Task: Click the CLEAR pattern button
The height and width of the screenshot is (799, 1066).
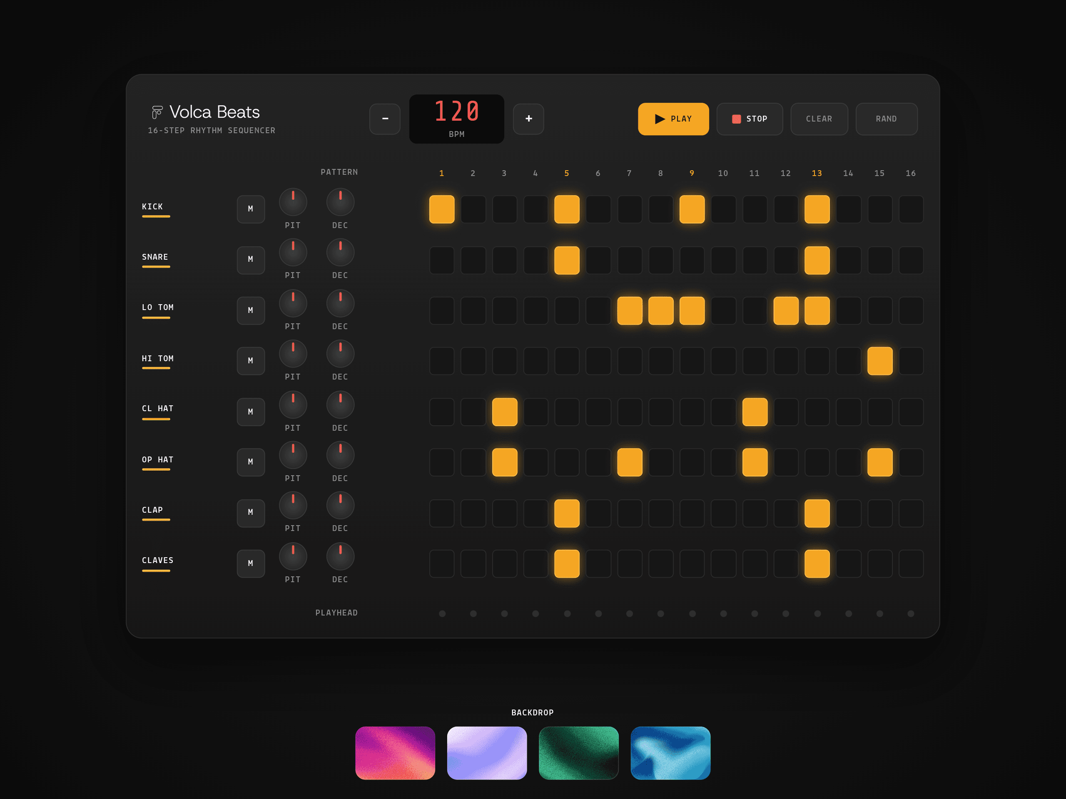Action: (819, 119)
